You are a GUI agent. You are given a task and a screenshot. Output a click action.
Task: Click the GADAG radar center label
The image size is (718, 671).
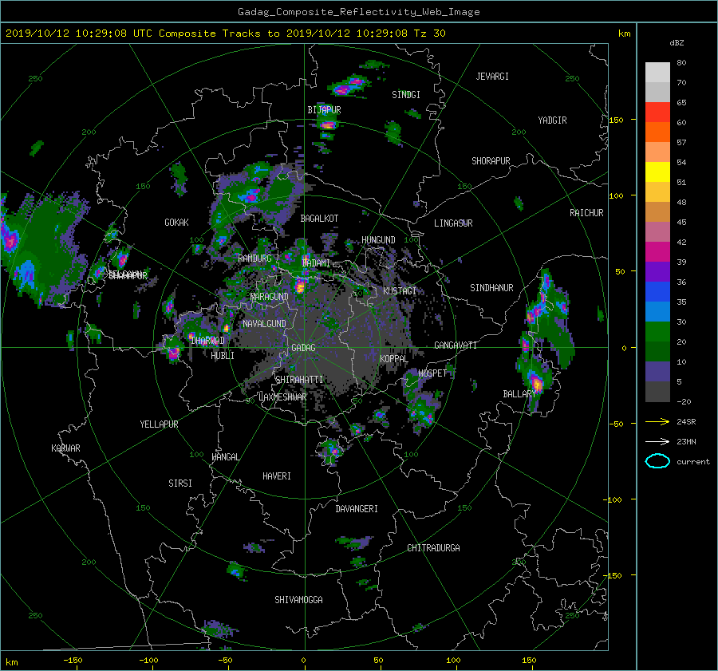pyautogui.click(x=303, y=348)
